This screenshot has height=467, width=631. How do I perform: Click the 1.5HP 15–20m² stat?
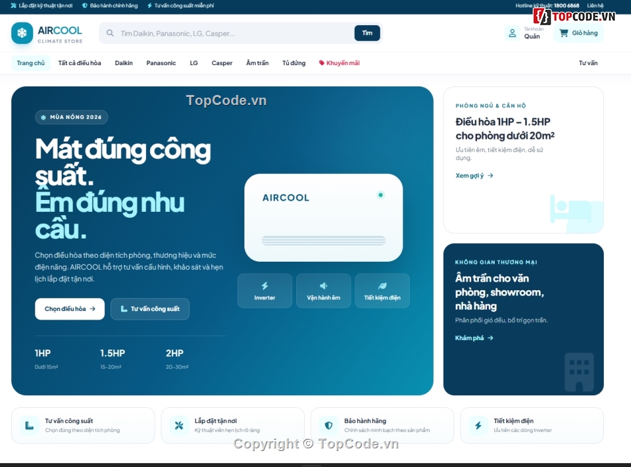click(x=113, y=359)
